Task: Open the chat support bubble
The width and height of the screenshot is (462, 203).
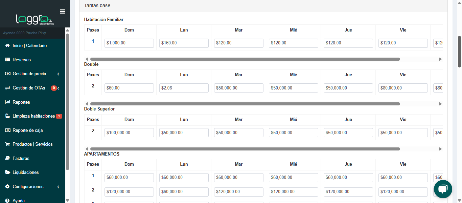Action: (x=443, y=189)
